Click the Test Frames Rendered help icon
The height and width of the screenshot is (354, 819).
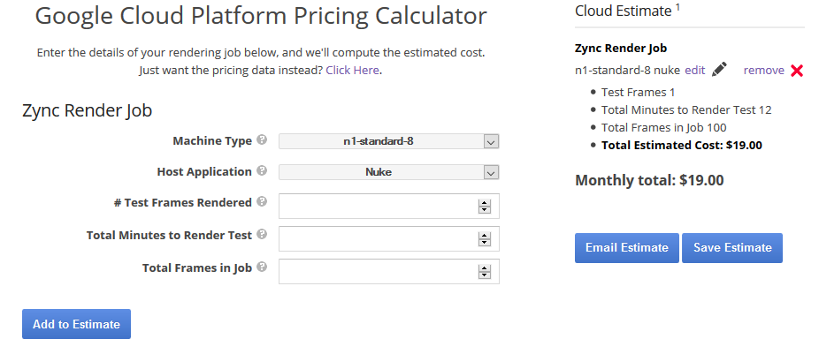(x=262, y=201)
